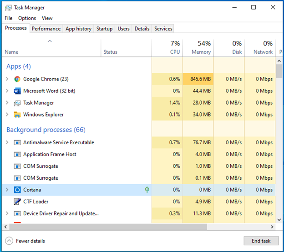This screenshot has width=284, height=252.
Task: Click the Google Chrome icon in Apps
Action: pos(17,79)
